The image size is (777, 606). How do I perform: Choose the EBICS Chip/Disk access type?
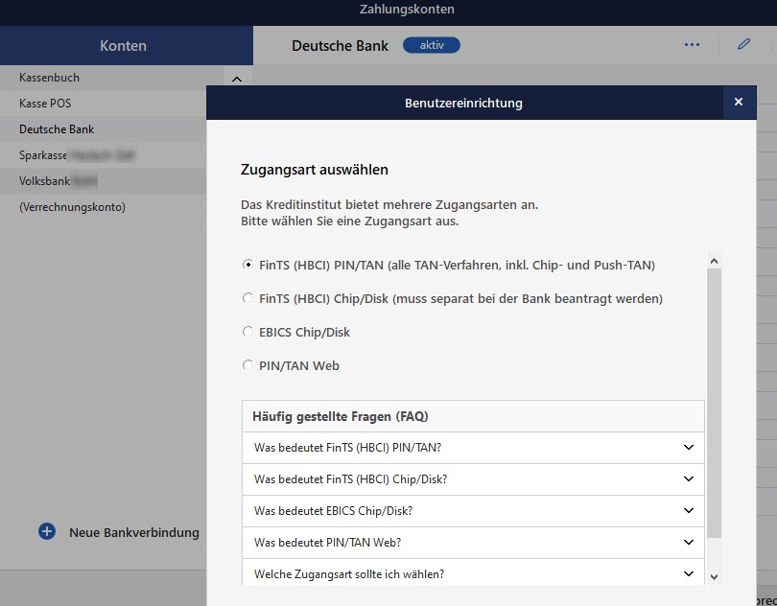247,332
